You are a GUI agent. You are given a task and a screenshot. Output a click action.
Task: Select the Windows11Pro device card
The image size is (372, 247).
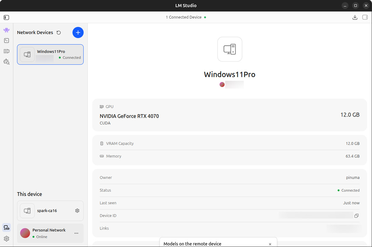[x=50, y=54]
